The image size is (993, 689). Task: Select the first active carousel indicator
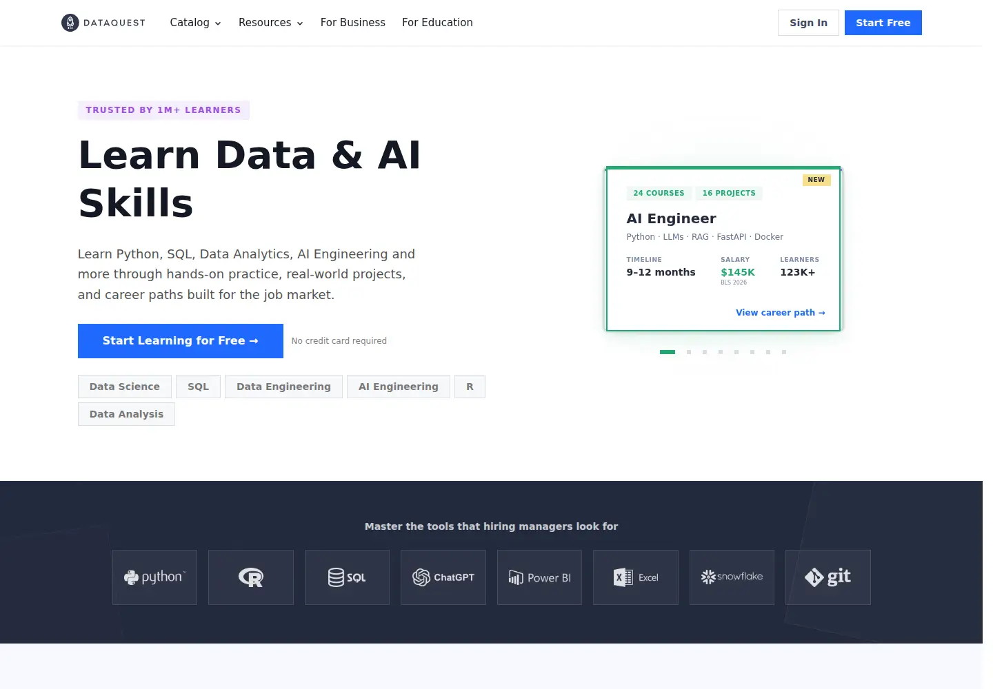coord(668,352)
